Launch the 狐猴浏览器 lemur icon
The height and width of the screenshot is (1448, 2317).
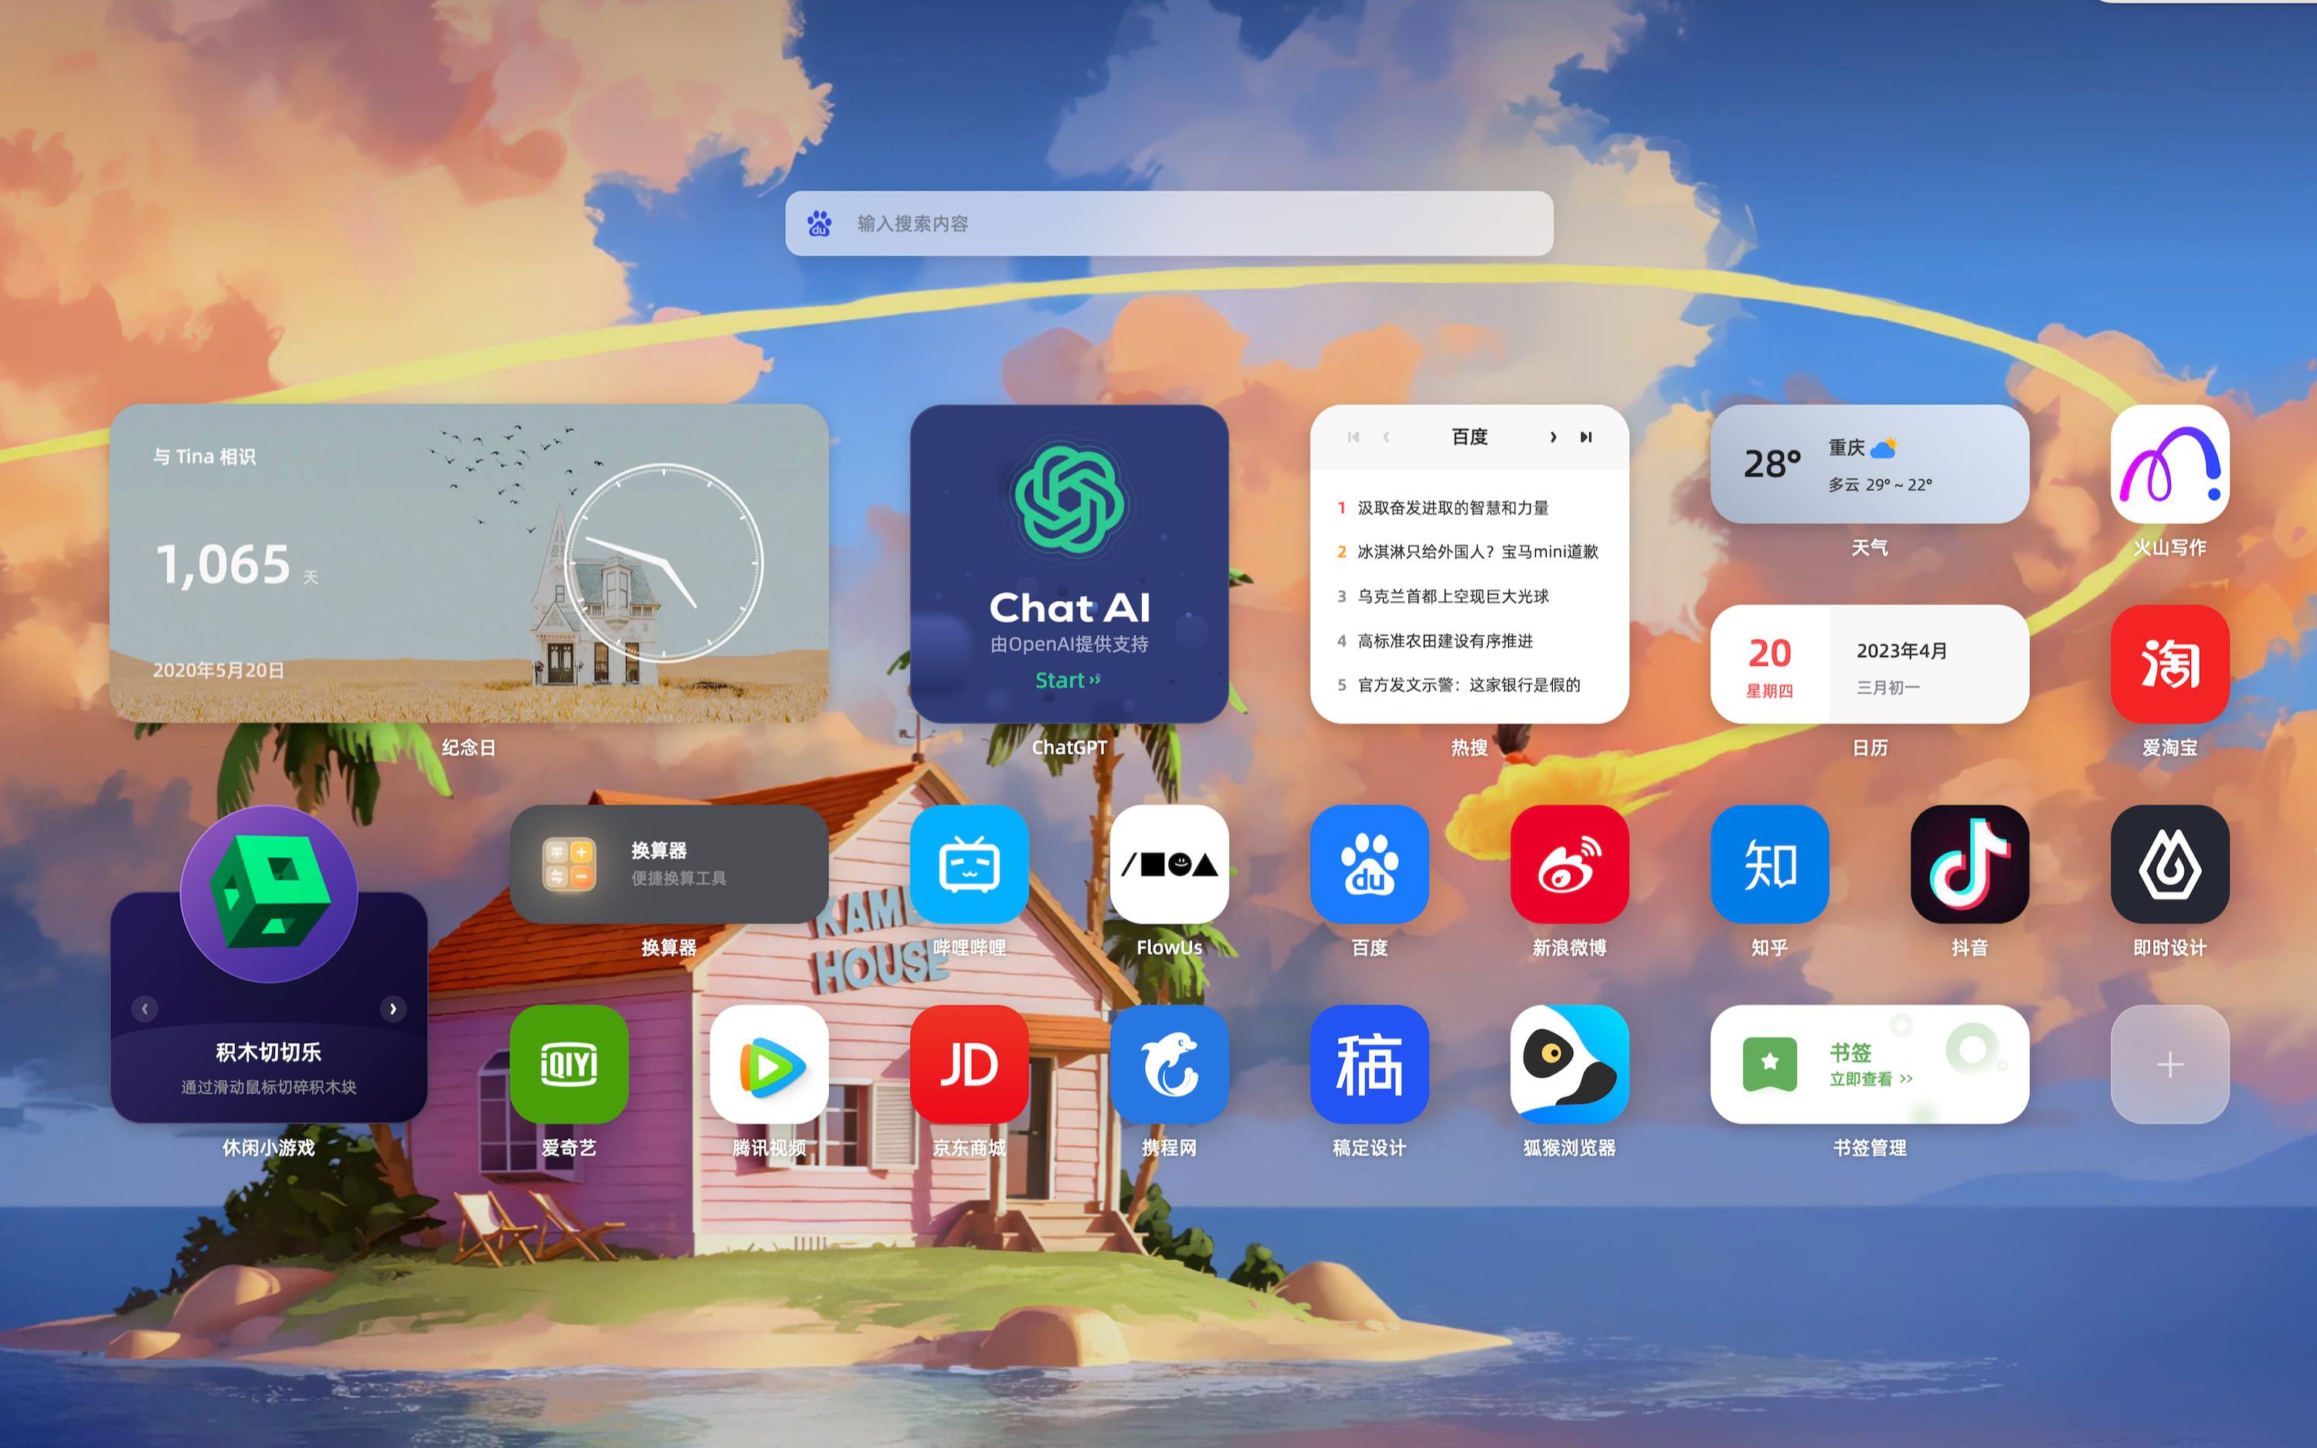pos(1569,1064)
